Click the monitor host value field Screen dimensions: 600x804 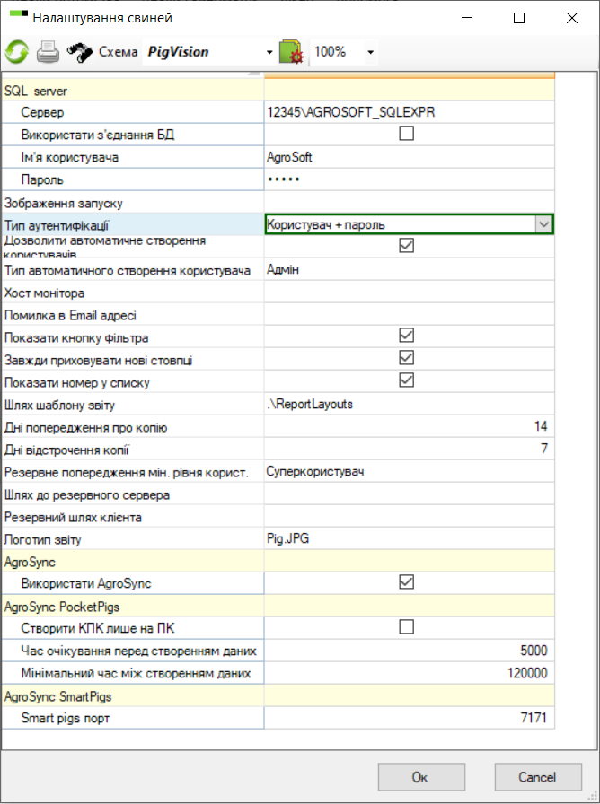(409, 292)
